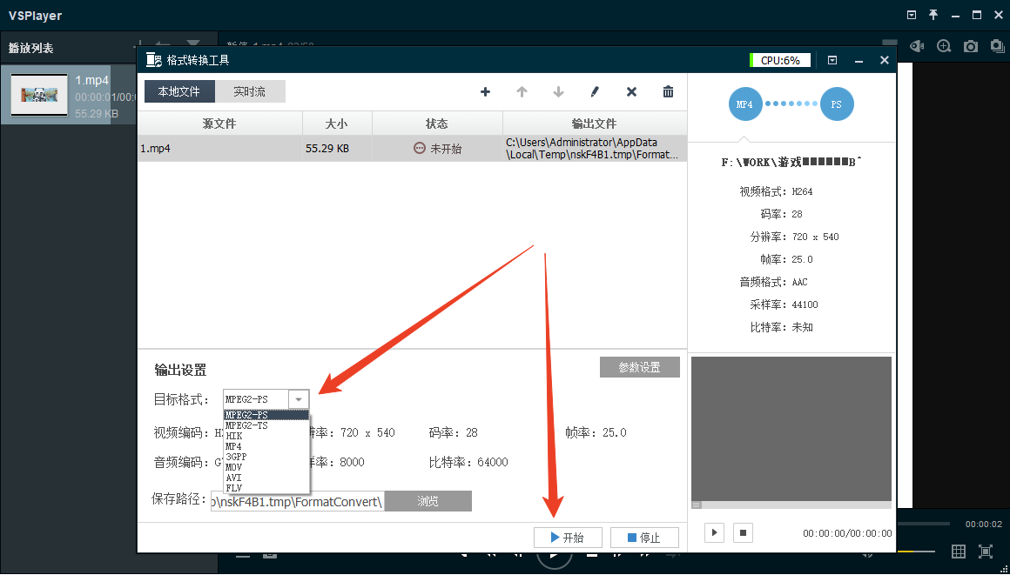Click the MP4 source format circle

(744, 104)
